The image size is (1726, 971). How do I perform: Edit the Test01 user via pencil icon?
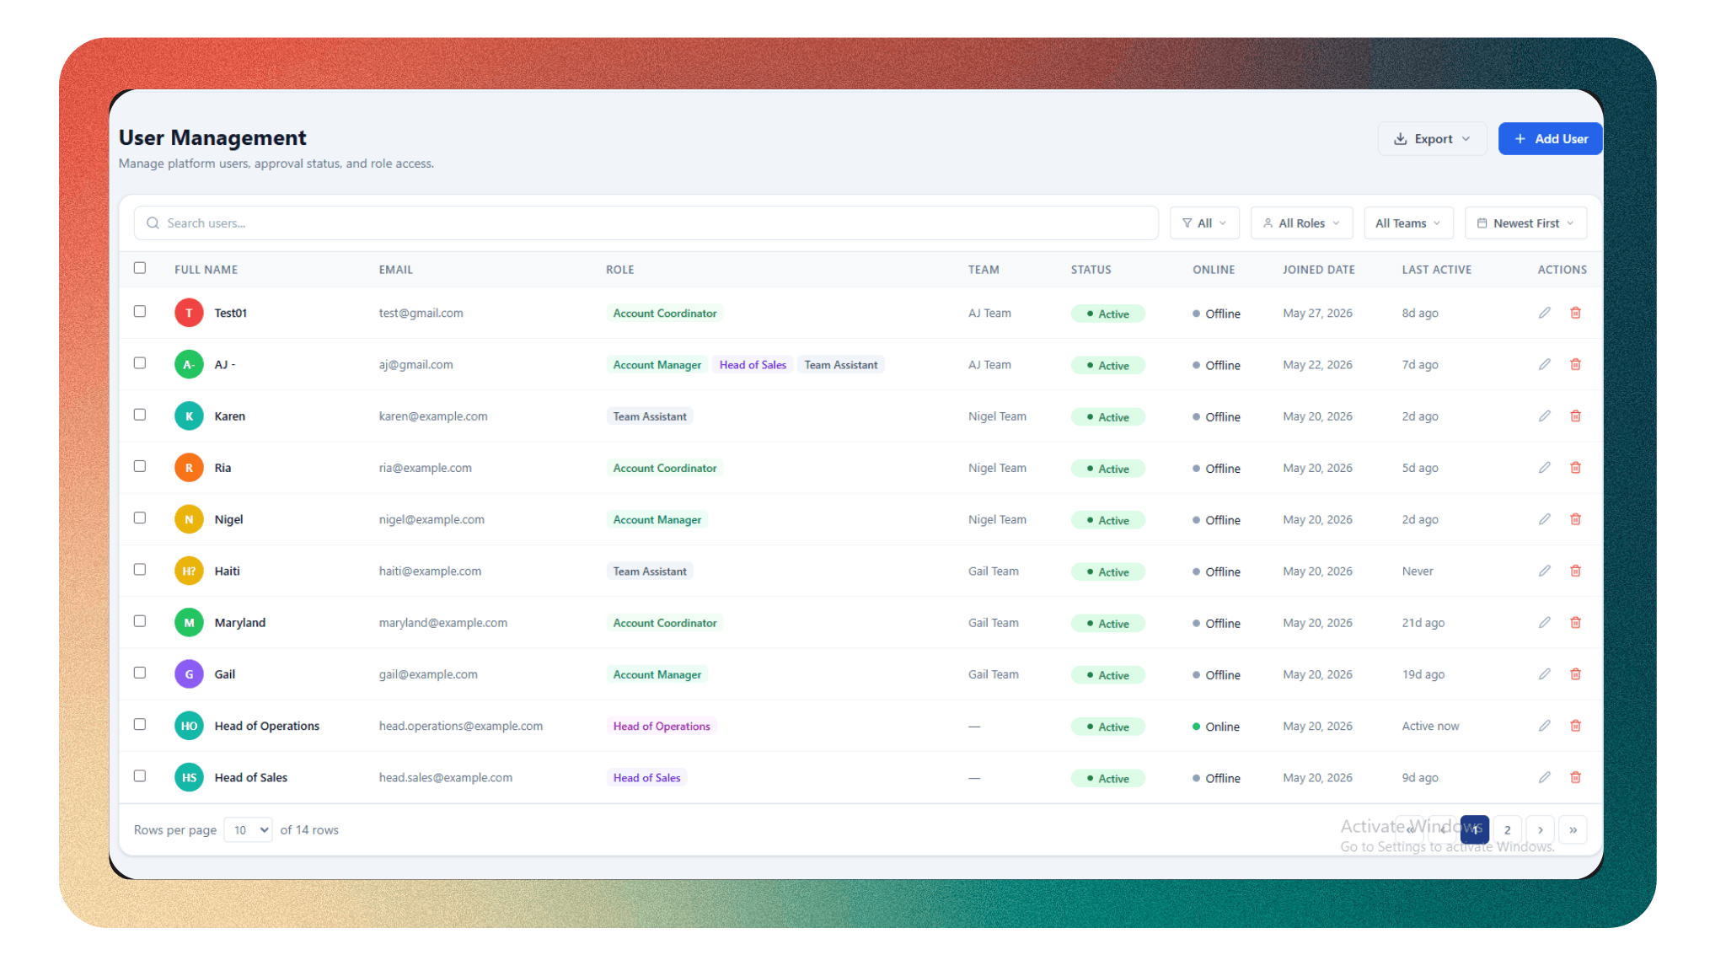point(1544,313)
